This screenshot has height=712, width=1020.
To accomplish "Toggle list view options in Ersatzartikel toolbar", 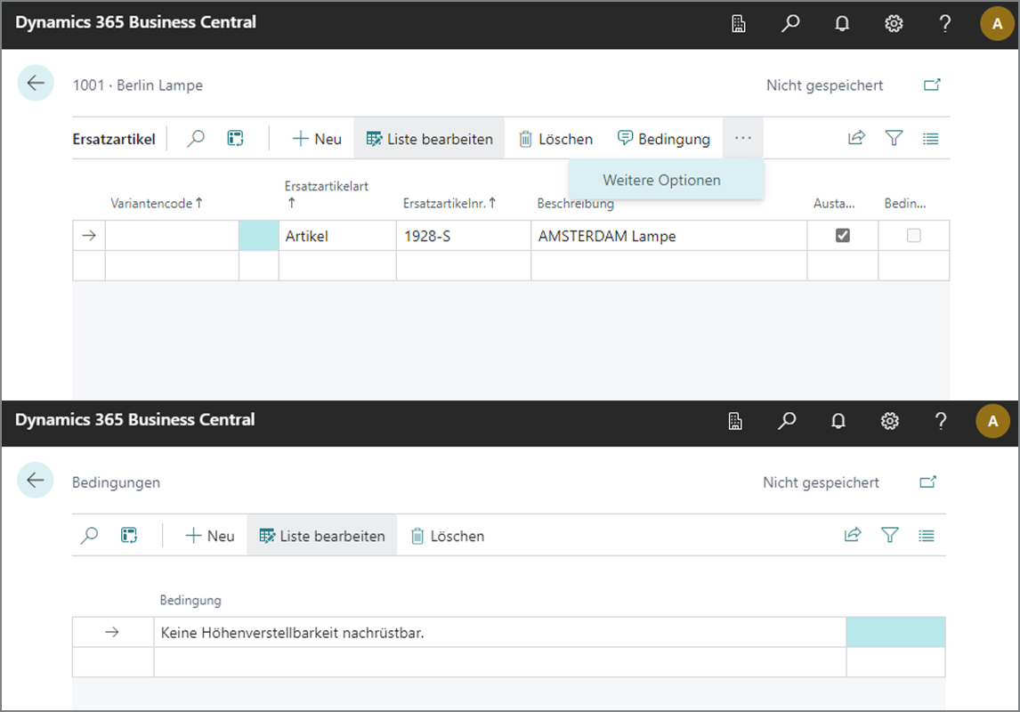I will [x=930, y=138].
